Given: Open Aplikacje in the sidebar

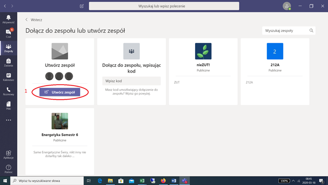Looking at the screenshot, I should (8, 154).
